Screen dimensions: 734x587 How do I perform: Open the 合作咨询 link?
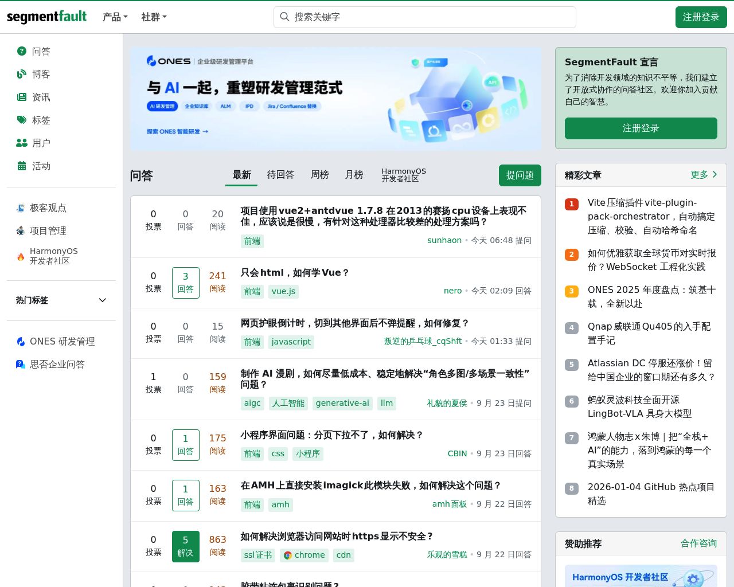699,543
